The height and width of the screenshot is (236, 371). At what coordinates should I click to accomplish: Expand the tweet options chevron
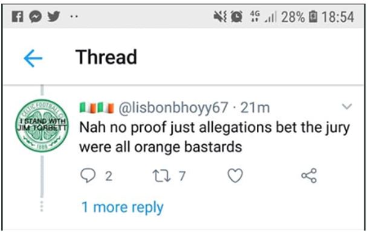point(347,107)
